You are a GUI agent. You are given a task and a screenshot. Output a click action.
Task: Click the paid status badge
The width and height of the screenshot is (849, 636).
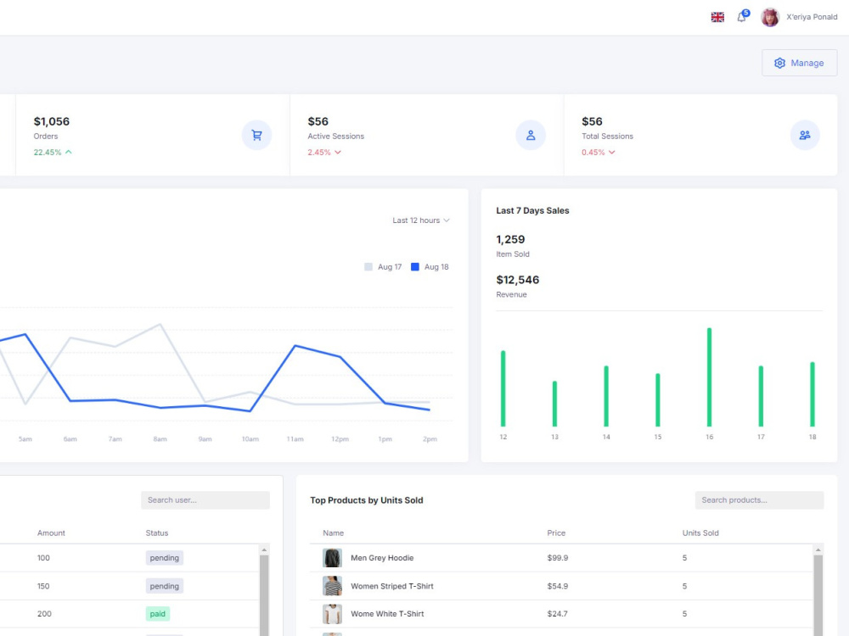[158, 614]
